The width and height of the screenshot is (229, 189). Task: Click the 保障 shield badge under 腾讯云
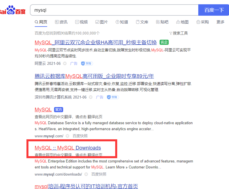113,97
